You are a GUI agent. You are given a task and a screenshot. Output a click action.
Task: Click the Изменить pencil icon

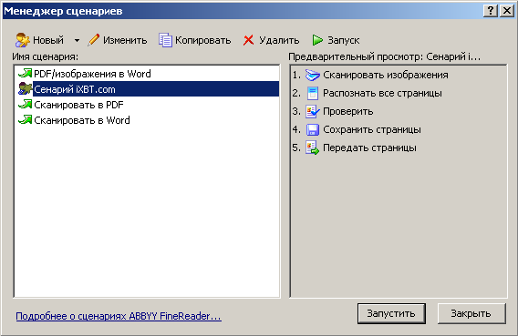tap(94, 40)
